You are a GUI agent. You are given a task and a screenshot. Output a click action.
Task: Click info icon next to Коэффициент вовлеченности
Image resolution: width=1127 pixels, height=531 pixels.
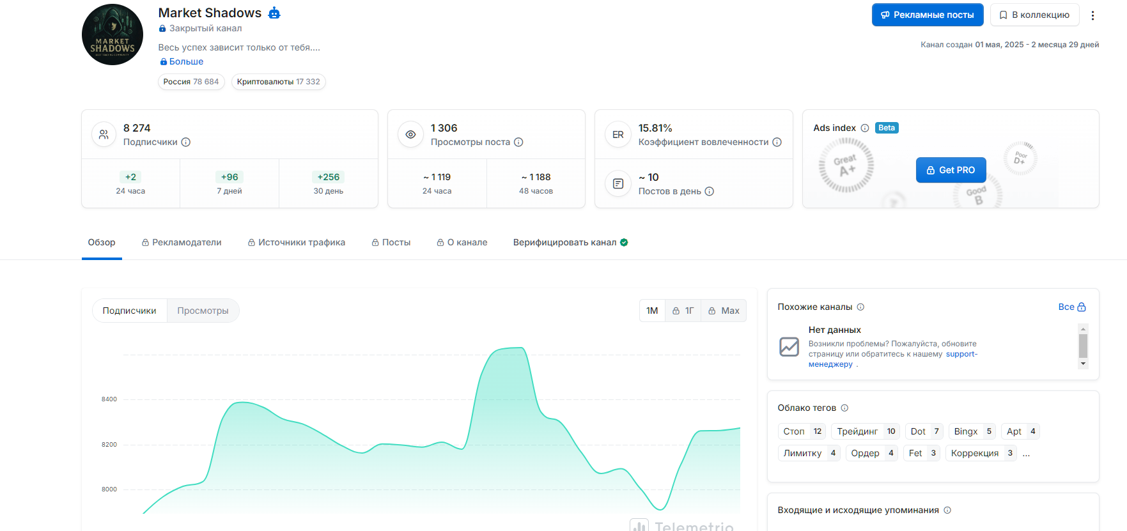777,142
